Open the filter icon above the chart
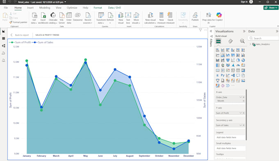 tap(200, 30)
